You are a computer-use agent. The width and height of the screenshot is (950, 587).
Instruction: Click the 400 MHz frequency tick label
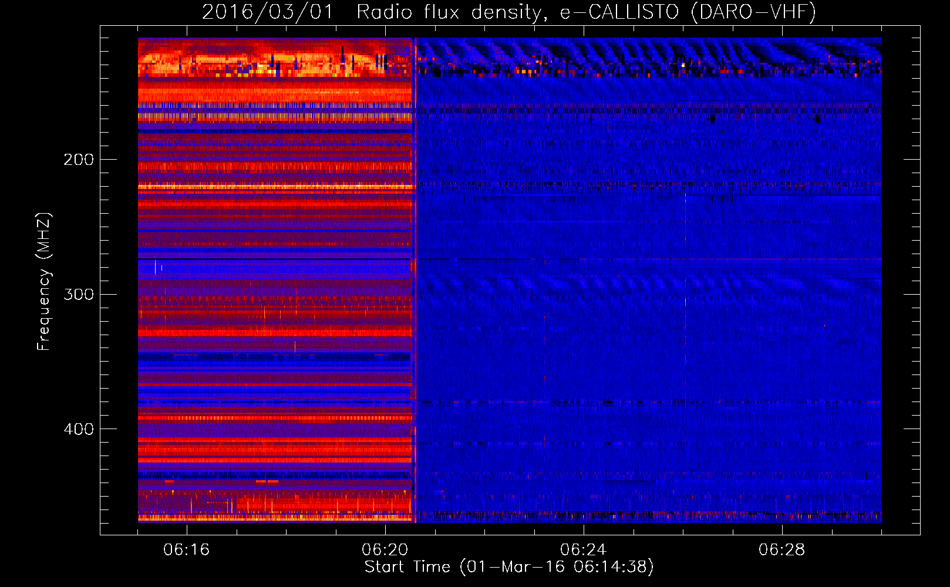pyautogui.click(x=78, y=429)
